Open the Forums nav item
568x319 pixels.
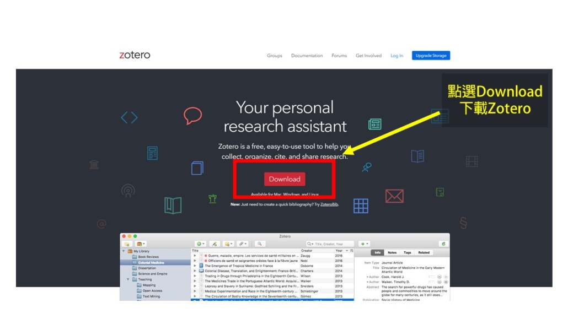coord(339,56)
